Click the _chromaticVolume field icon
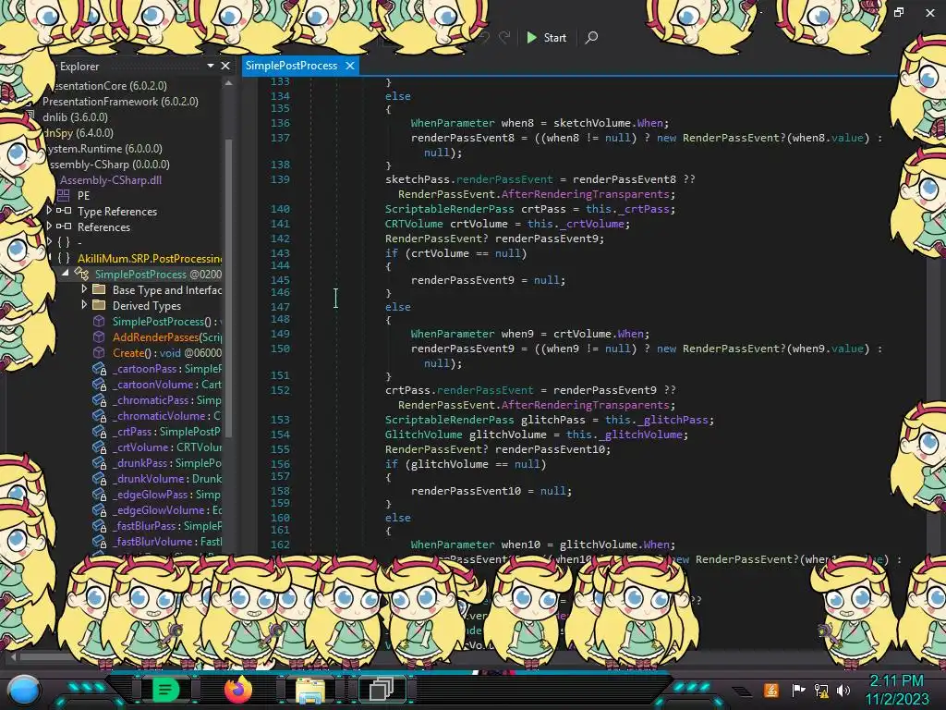 [x=99, y=415]
